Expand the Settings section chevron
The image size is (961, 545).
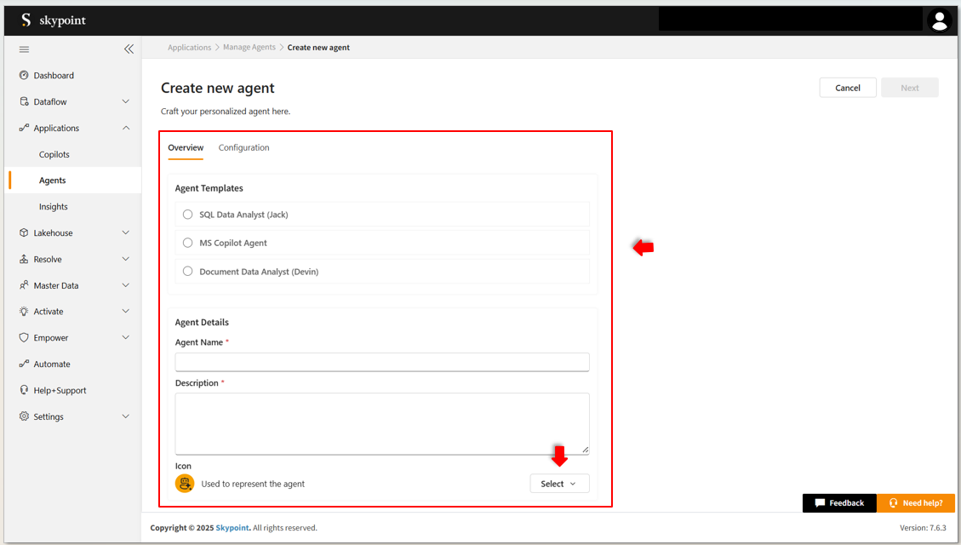tap(126, 416)
